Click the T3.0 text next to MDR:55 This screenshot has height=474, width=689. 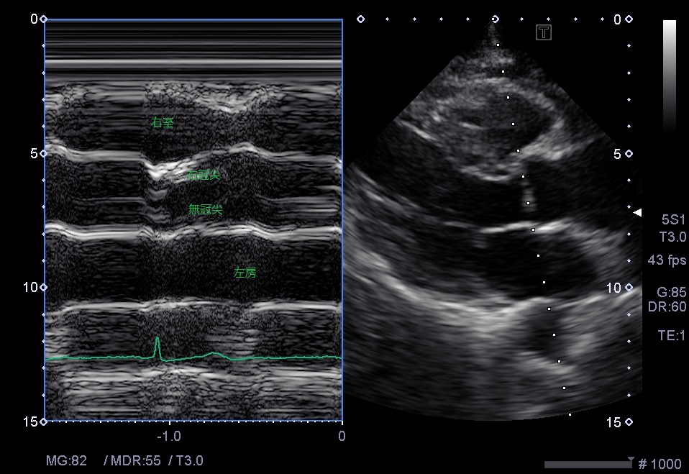[189, 460]
